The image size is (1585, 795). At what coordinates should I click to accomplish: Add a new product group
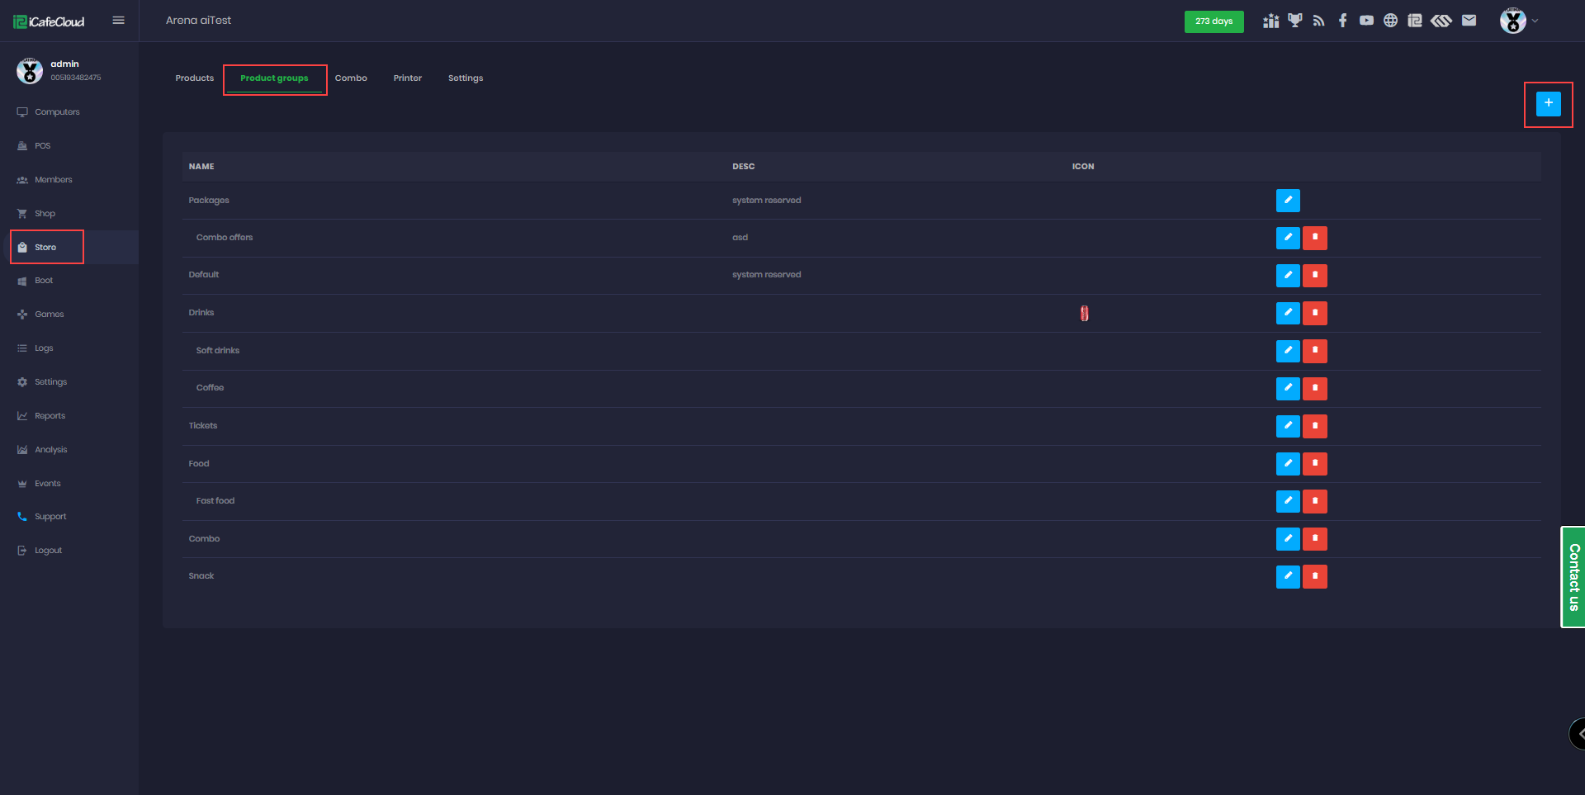click(x=1548, y=104)
